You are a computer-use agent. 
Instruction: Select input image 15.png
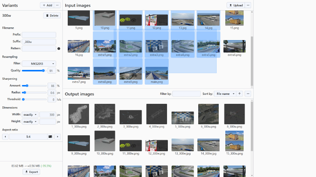[234, 20]
